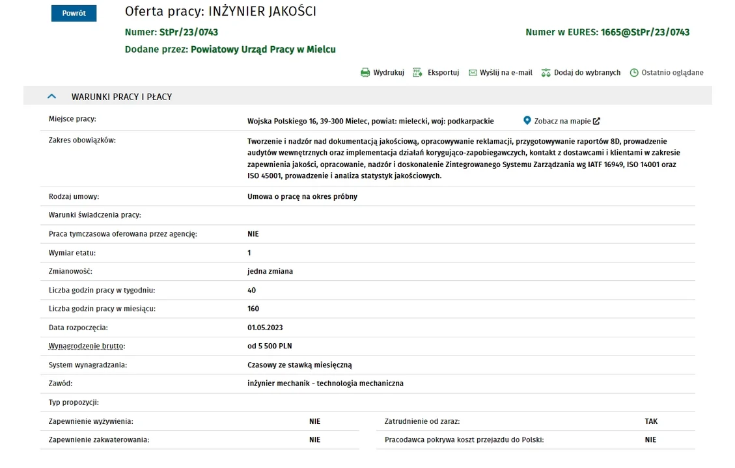Click the printer icon next to Wydrukuj
735x468 pixels.
click(x=365, y=73)
